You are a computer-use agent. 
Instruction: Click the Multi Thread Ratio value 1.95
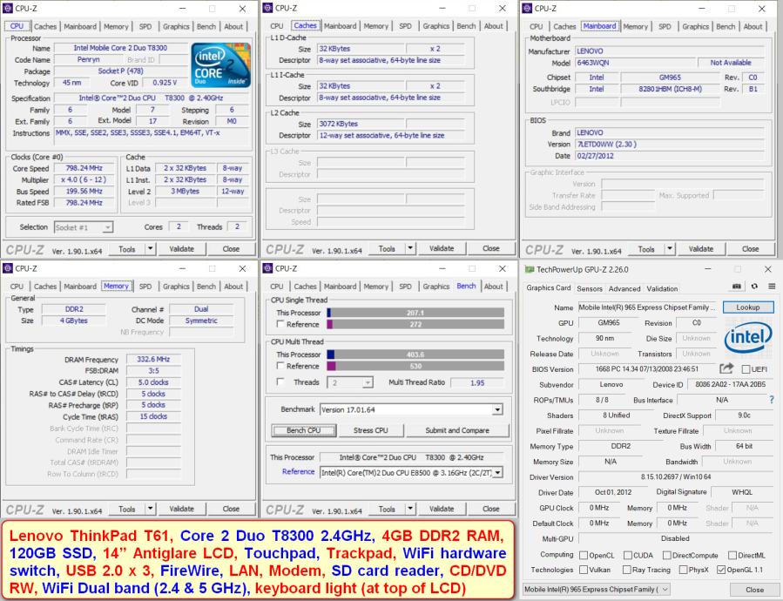pyautogui.click(x=477, y=382)
